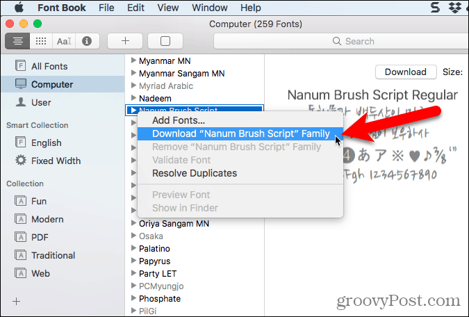This screenshot has width=469, height=317.
Task: Click the search magnifier icon
Action: [x=337, y=41]
